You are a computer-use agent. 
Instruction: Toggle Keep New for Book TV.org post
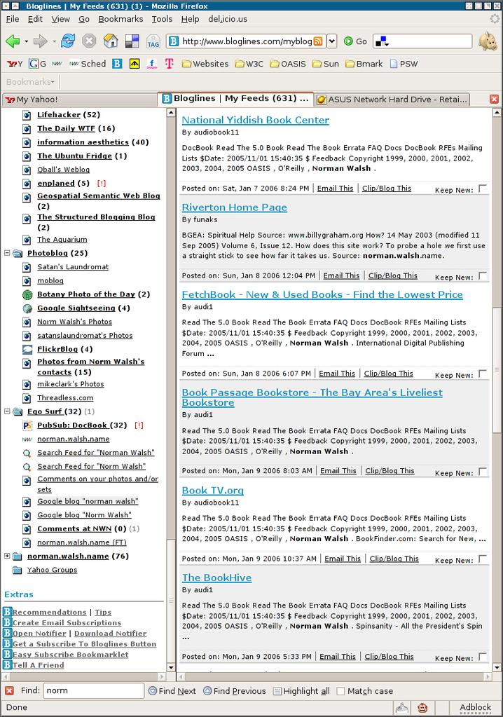pos(483,559)
